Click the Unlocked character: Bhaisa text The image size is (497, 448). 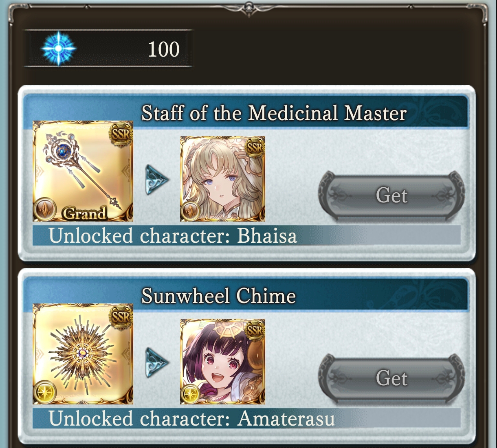click(x=173, y=235)
